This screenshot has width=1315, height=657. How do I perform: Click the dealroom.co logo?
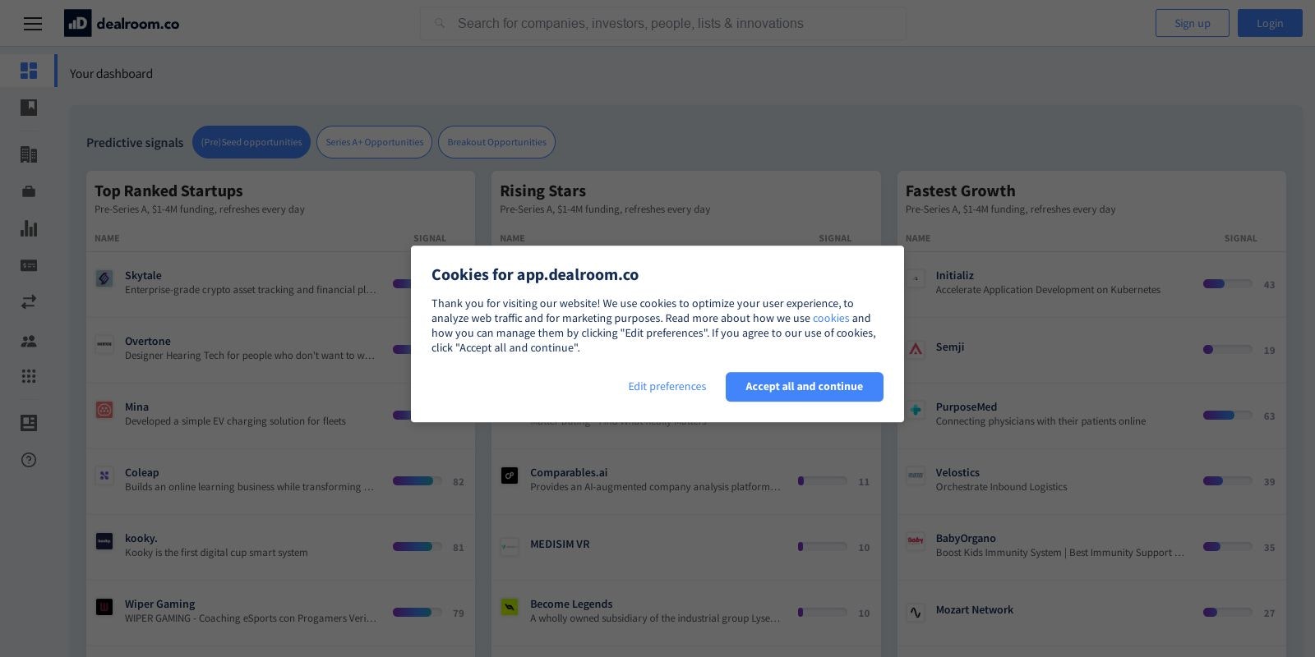click(x=122, y=24)
